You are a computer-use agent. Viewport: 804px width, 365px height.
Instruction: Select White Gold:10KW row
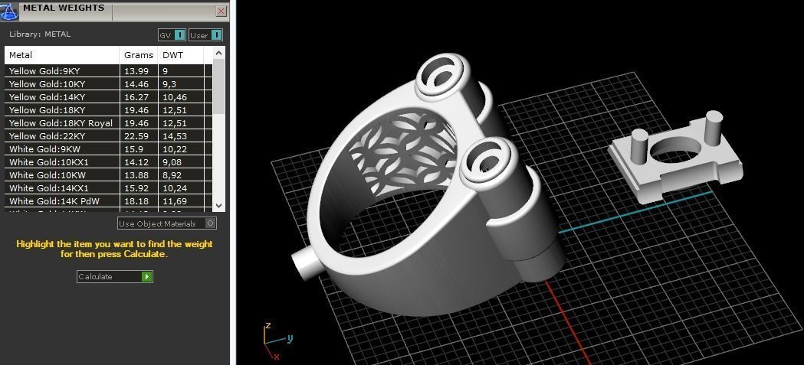pyautogui.click(x=108, y=175)
